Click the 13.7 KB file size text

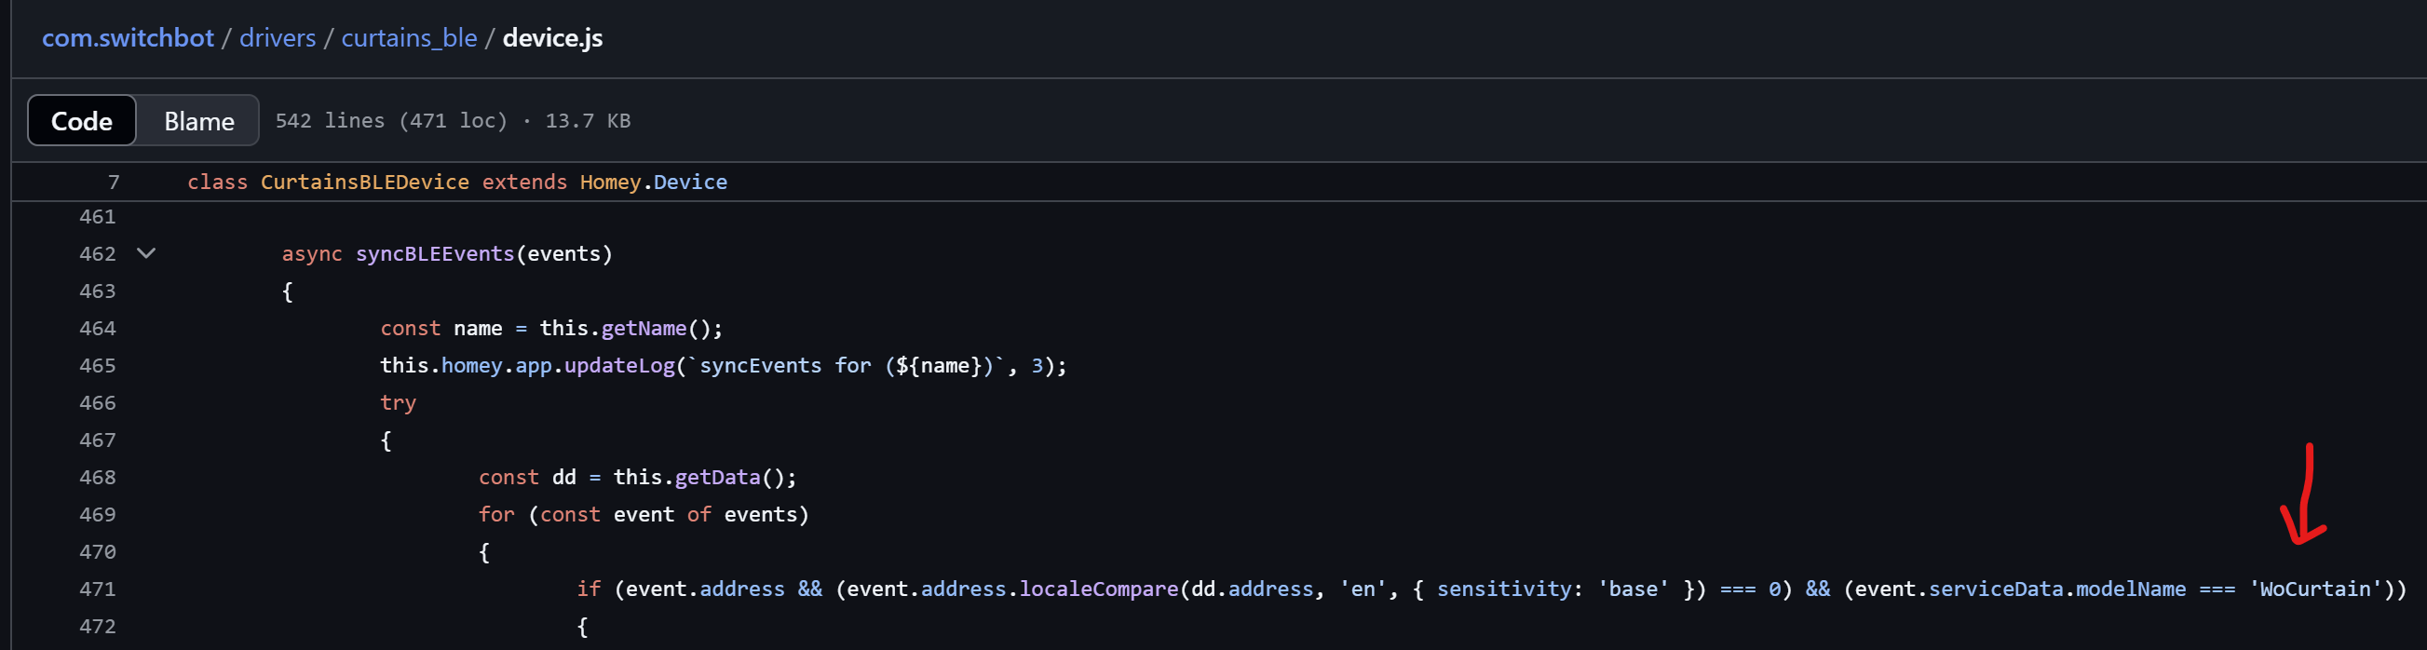tap(588, 120)
